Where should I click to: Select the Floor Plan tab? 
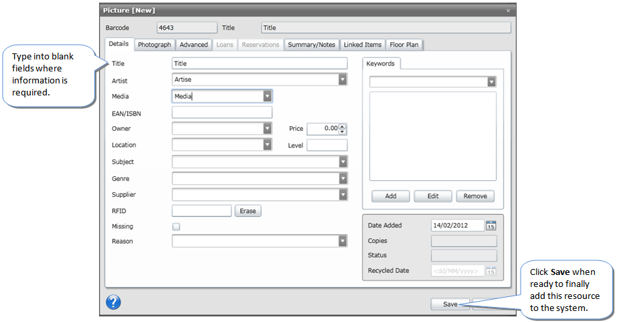point(404,45)
